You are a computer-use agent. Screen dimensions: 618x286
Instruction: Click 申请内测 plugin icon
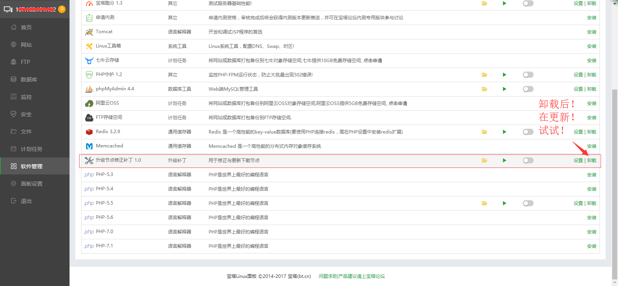89,18
